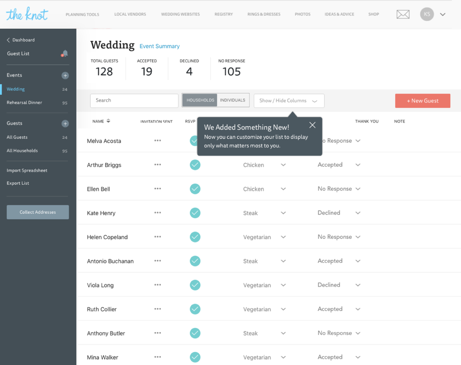Open the mail envelope inbox icon
This screenshot has height=365, width=461.
(x=403, y=14)
